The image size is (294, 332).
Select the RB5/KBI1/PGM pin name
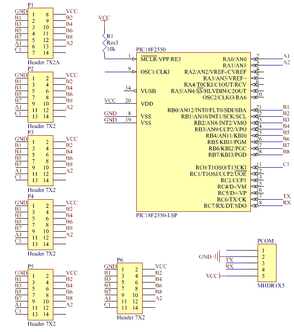(x=227, y=142)
